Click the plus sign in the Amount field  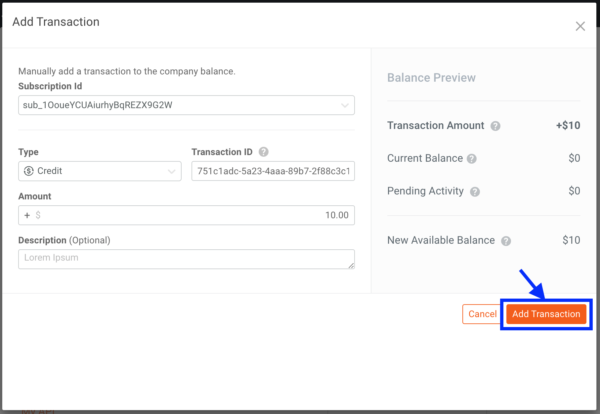27,215
